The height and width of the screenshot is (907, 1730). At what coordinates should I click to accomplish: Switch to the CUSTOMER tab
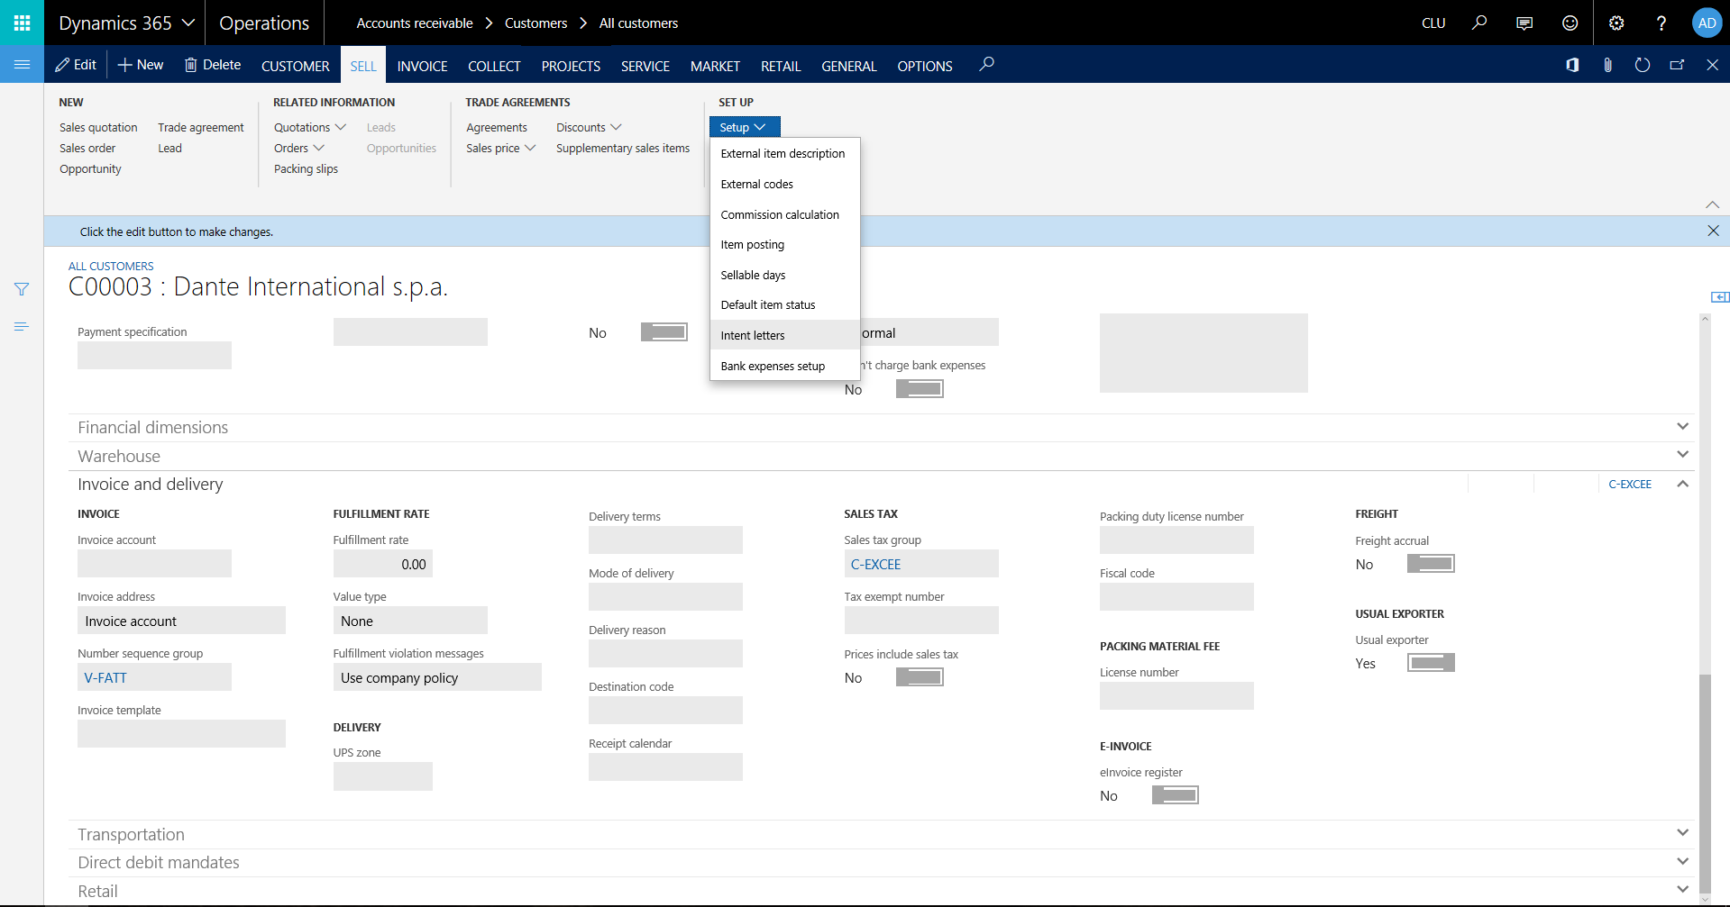[295, 66]
